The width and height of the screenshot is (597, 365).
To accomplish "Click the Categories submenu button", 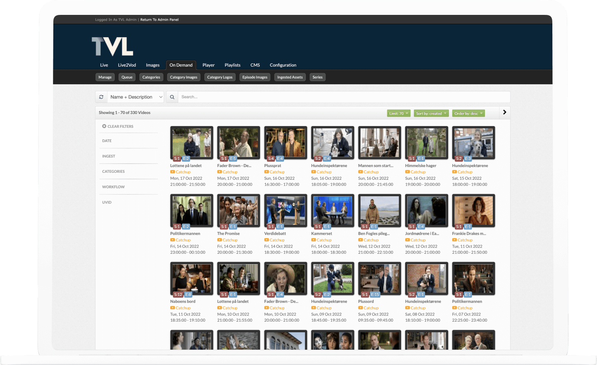I will pyautogui.click(x=151, y=77).
